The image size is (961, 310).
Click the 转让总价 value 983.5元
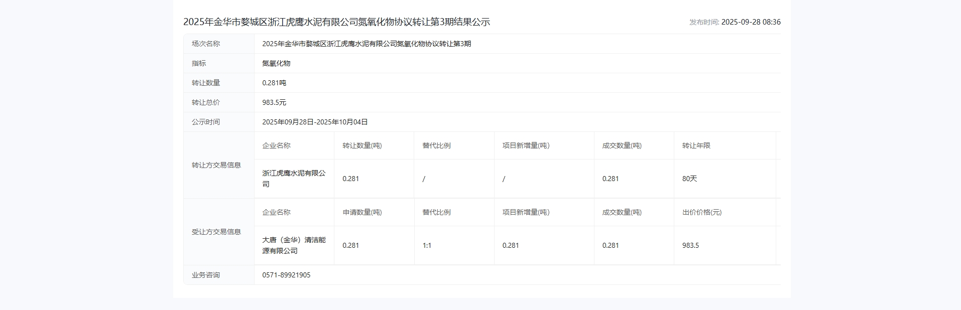274,102
